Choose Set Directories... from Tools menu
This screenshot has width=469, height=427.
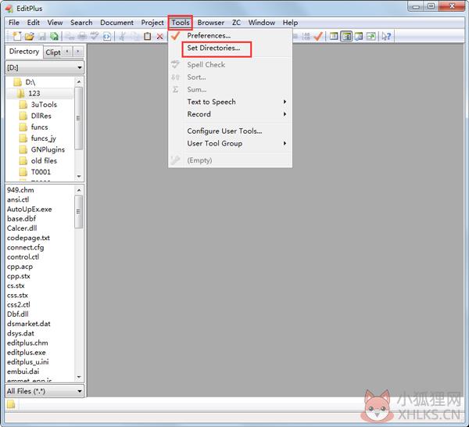213,48
